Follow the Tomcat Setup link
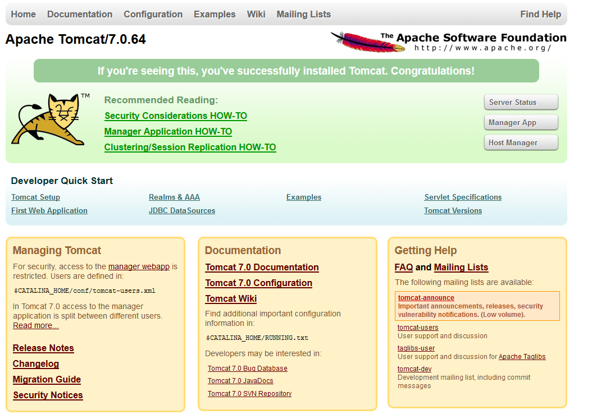The image size is (606, 419). (x=35, y=197)
